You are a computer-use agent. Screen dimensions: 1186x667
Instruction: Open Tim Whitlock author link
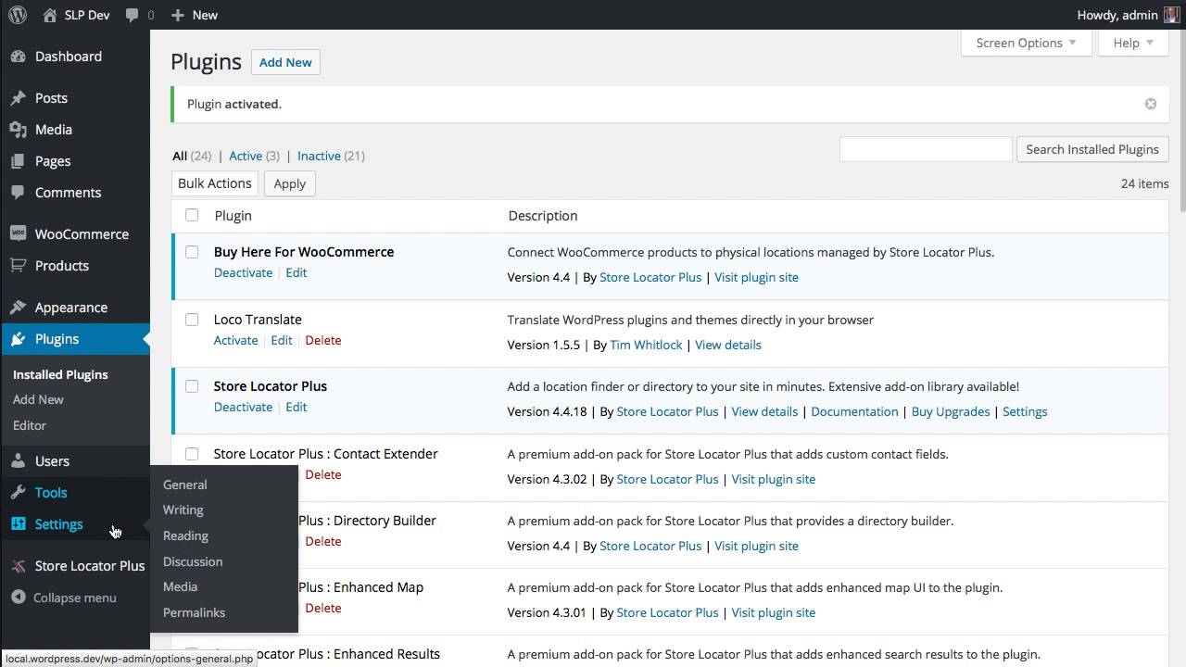click(646, 345)
